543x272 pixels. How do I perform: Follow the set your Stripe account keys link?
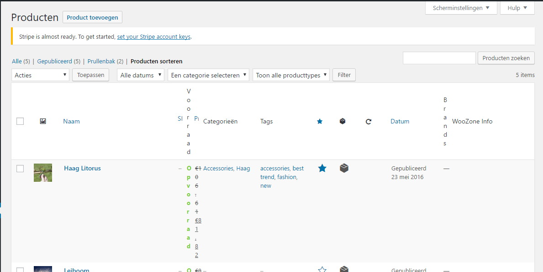[153, 37]
